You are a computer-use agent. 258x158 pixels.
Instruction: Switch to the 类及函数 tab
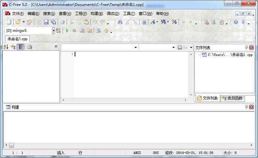[232, 98]
